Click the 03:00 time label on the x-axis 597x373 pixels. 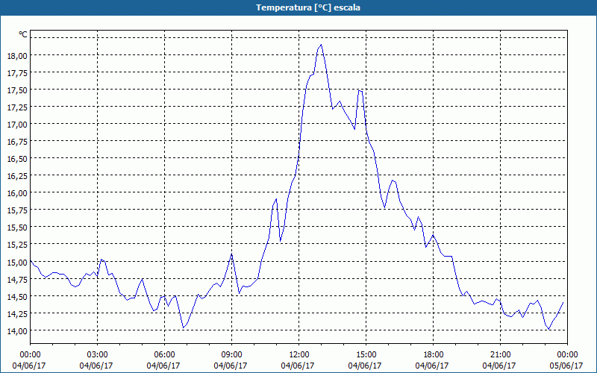pos(98,355)
